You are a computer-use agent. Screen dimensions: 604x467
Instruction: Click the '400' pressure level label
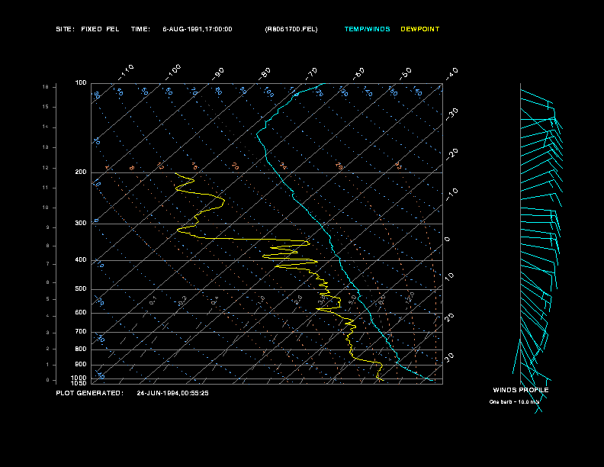click(x=81, y=260)
